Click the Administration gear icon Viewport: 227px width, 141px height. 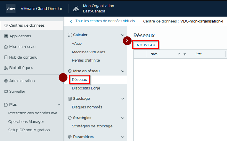6,81
